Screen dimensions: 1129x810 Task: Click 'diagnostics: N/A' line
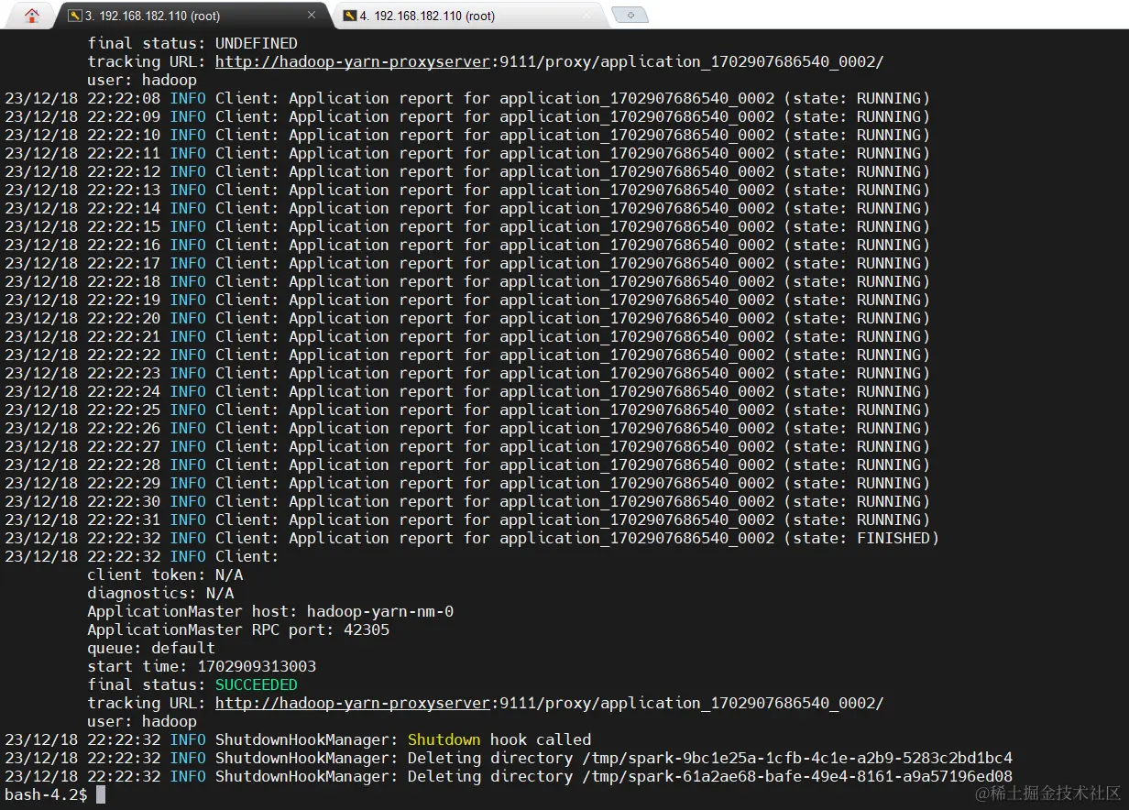[x=160, y=593]
